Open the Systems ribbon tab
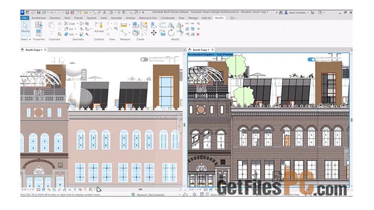 (91, 18)
